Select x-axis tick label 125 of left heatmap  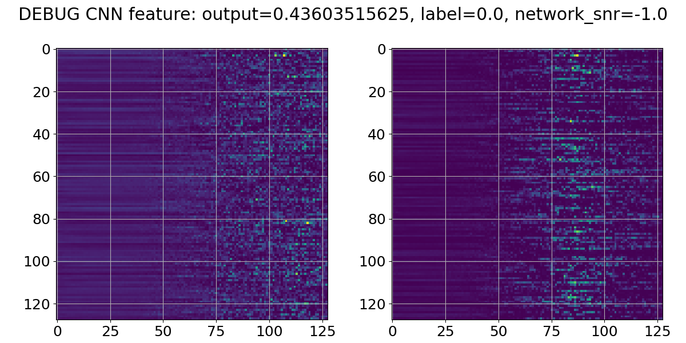point(322,330)
